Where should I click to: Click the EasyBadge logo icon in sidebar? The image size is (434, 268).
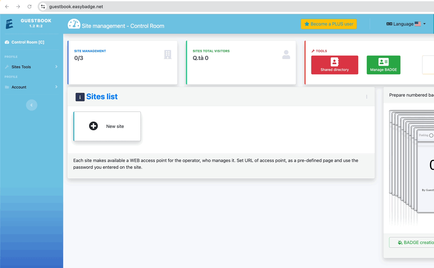tap(9, 24)
